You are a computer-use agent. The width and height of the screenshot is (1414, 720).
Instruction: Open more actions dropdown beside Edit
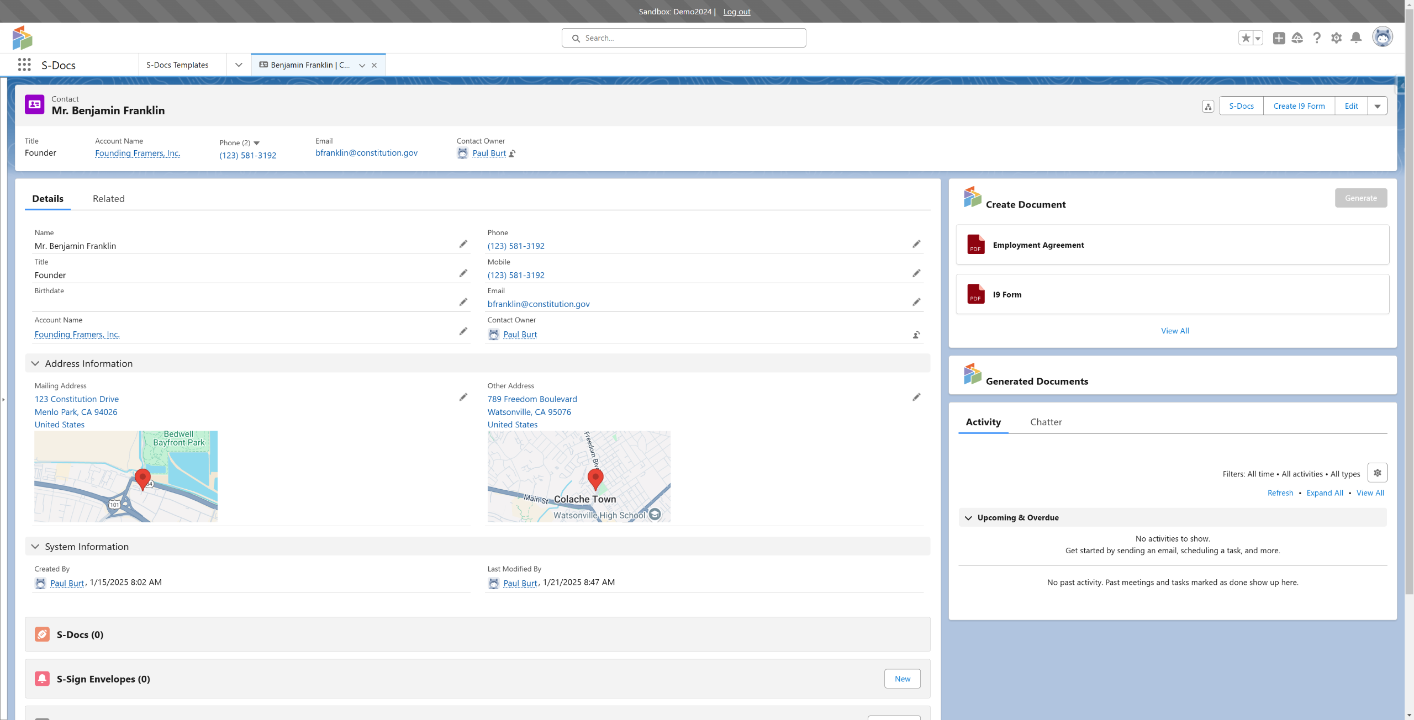tap(1377, 107)
